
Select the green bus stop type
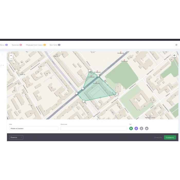coord(131,128)
